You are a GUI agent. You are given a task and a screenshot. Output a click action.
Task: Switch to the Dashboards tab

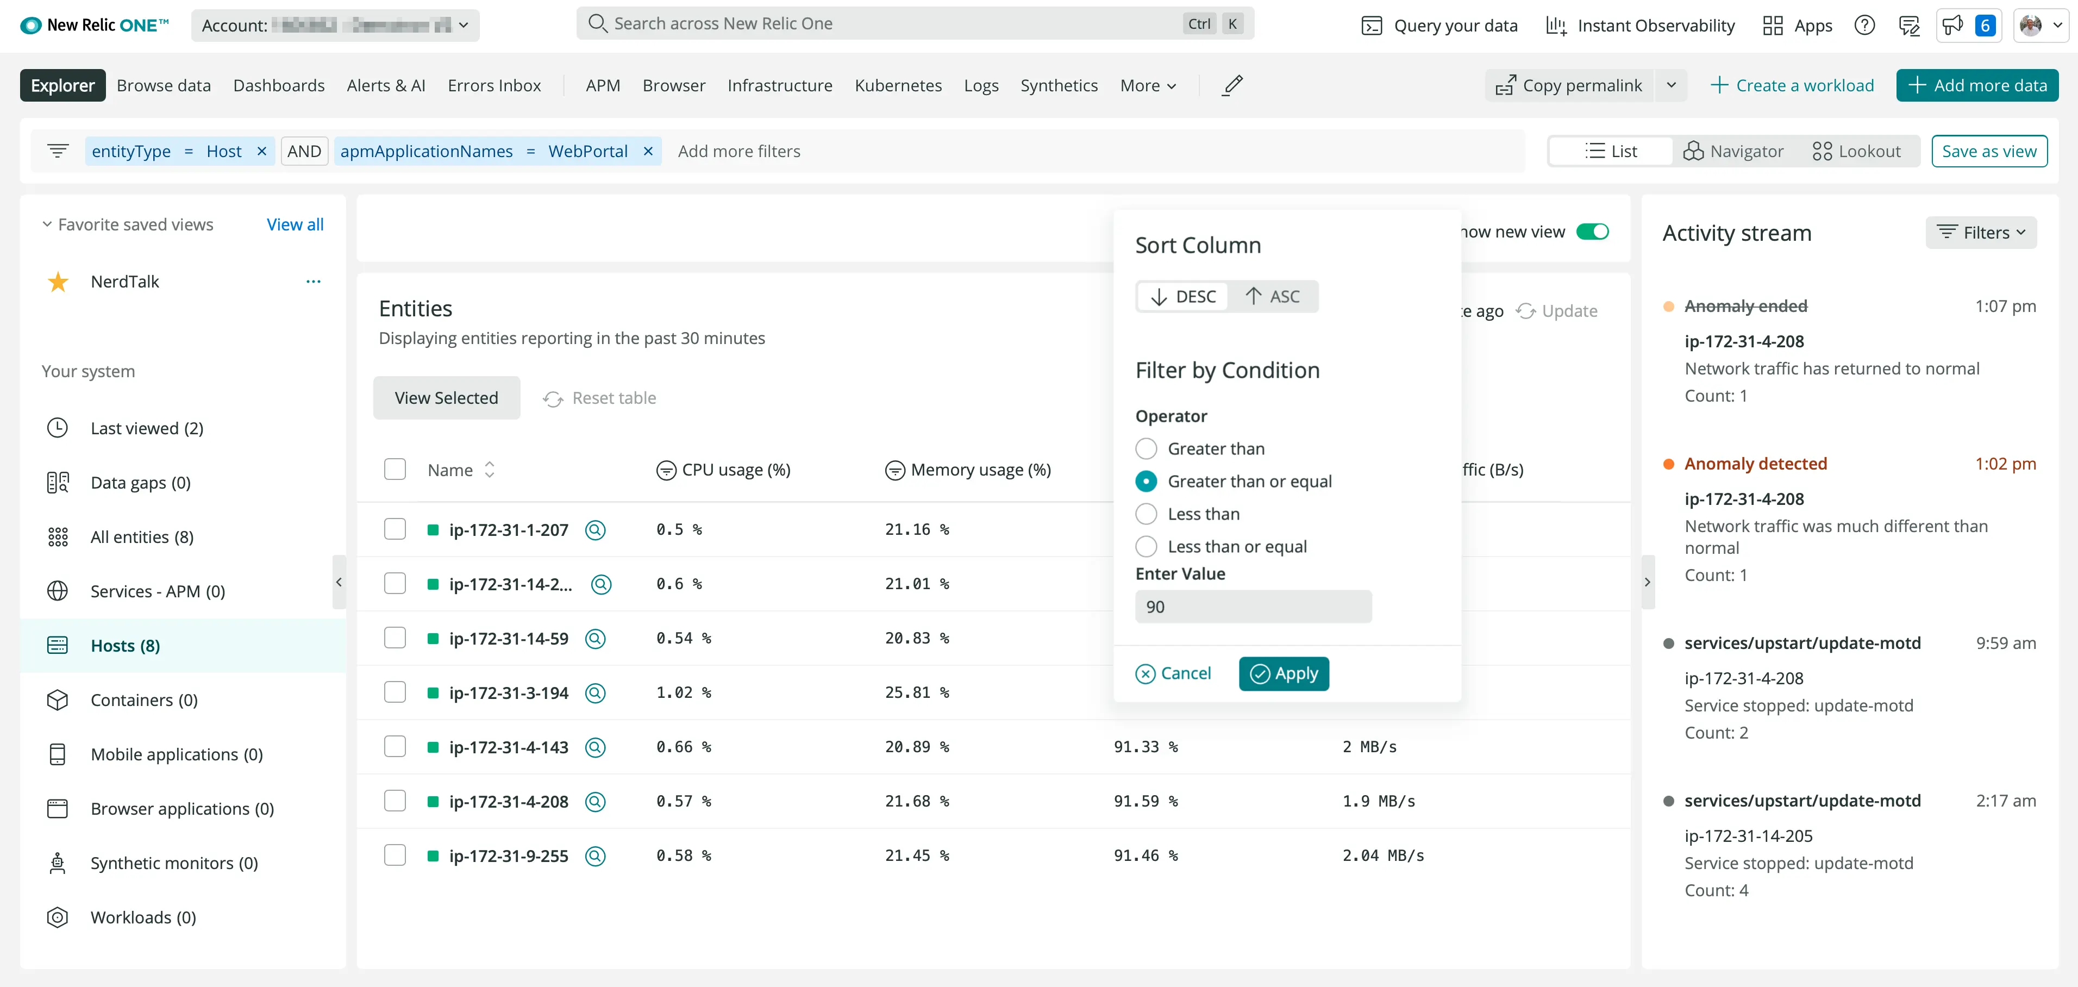pos(278,85)
